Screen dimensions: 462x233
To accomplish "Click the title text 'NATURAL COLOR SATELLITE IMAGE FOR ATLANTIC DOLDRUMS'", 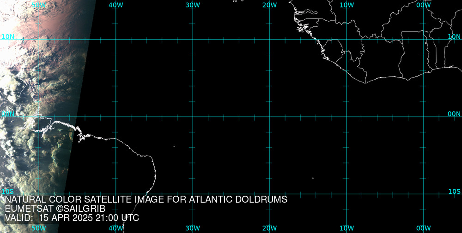I will pyautogui.click(x=146, y=199).
